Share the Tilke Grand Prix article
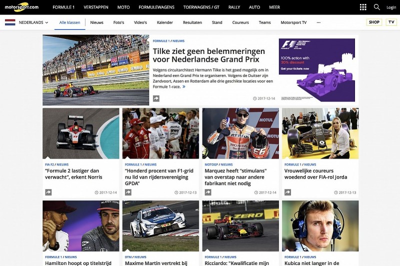The image size is (400, 266). (156, 98)
